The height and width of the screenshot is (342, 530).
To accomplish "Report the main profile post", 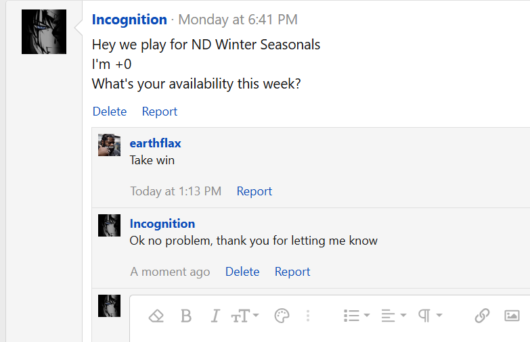I will coord(160,112).
